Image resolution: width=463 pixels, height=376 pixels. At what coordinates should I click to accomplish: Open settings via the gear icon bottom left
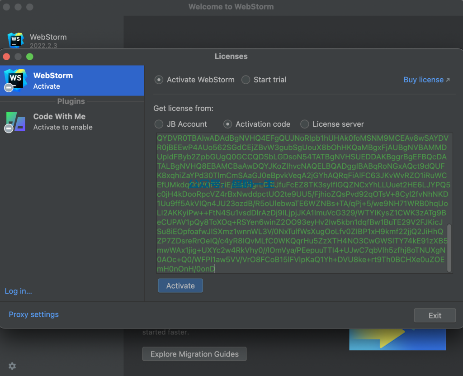tap(12, 366)
